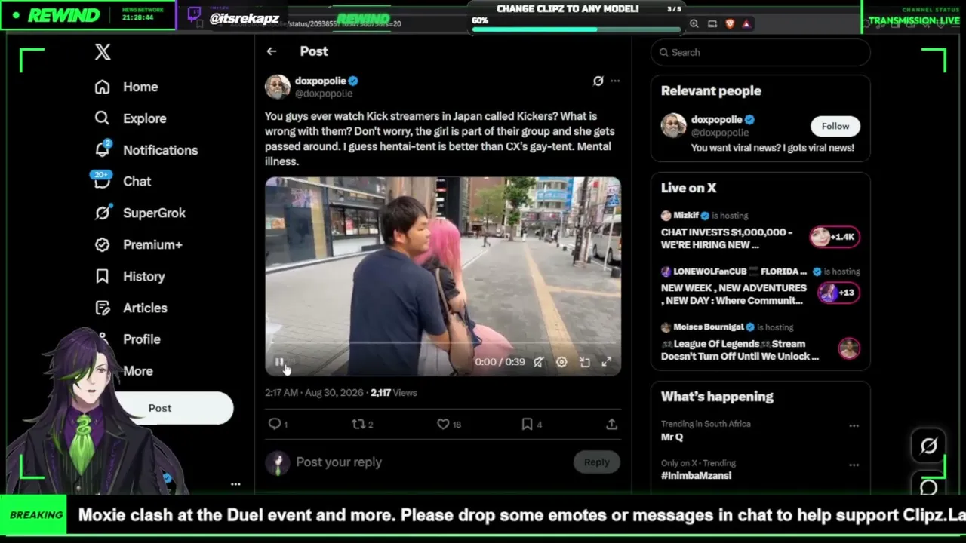The width and height of the screenshot is (966, 543).
Task: Click the Notifications bell icon
Action: coord(103,150)
